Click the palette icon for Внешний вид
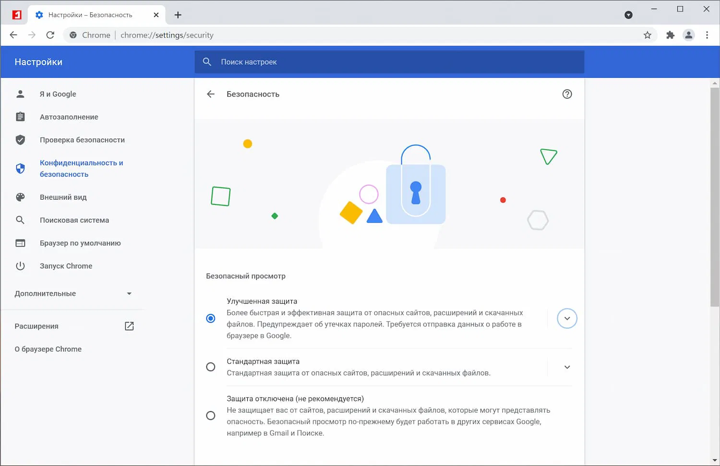Image resolution: width=720 pixels, height=466 pixels. click(20, 197)
